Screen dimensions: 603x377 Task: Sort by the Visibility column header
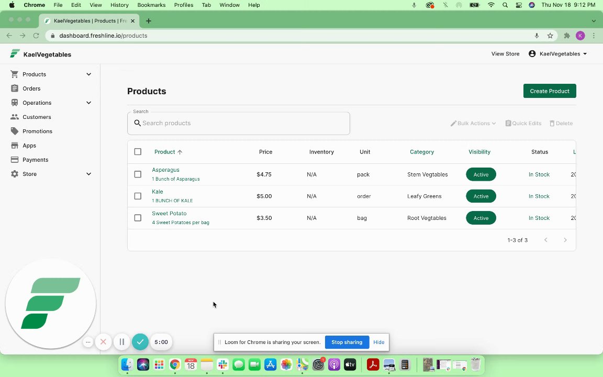click(x=479, y=152)
